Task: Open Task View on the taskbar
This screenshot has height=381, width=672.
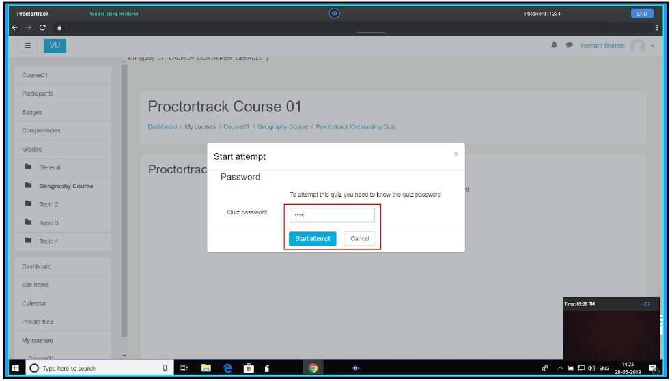Action: click(x=184, y=368)
